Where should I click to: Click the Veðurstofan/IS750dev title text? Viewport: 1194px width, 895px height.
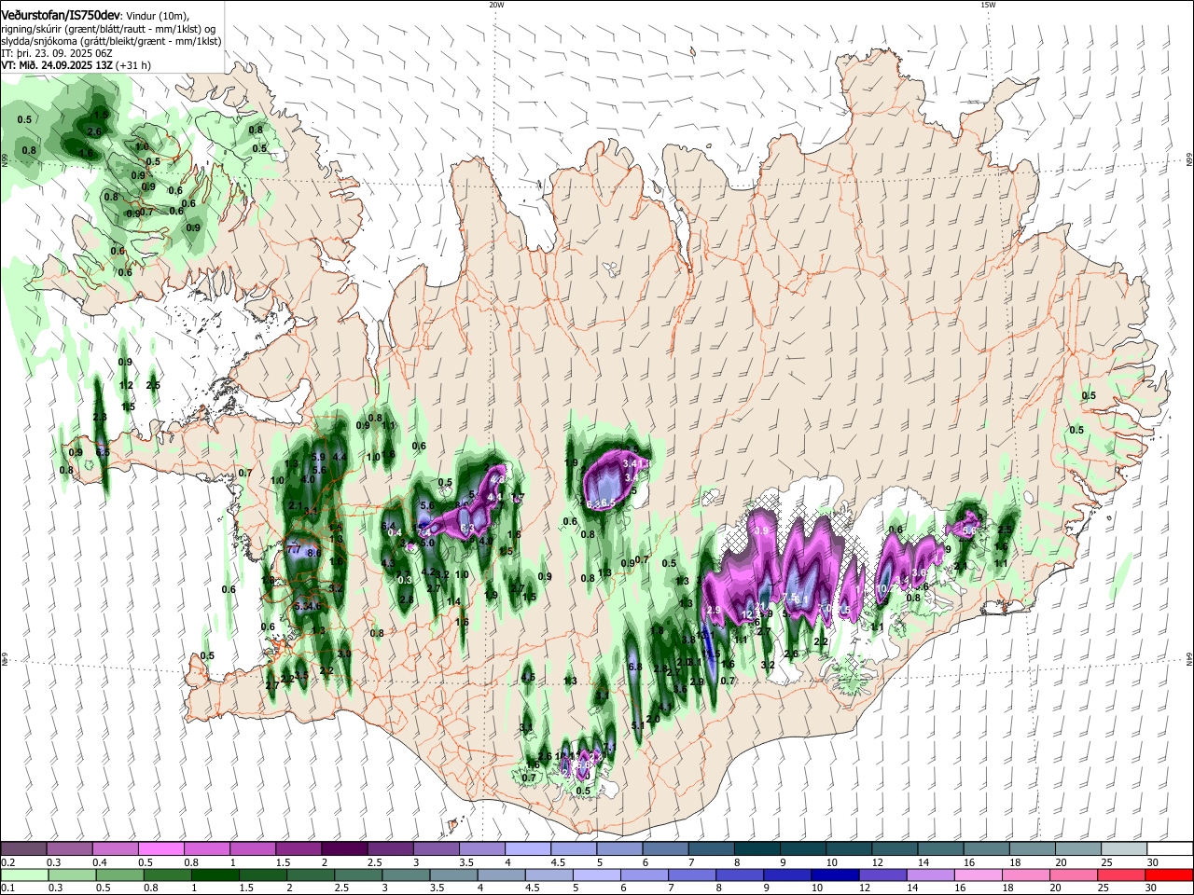pyautogui.click(x=61, y=16)
